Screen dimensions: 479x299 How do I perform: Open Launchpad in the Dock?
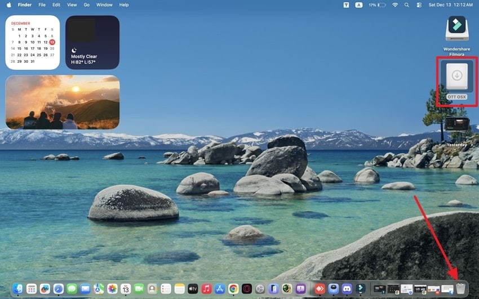pos(32,289)
